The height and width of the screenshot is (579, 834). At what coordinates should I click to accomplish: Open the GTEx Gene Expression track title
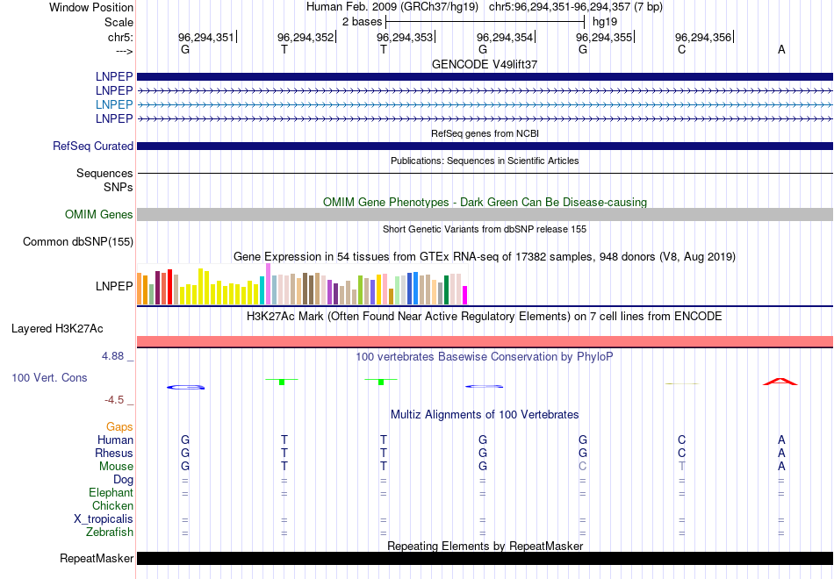coord(485,257)
